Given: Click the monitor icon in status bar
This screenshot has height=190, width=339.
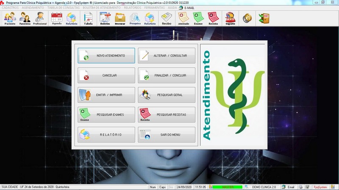Looking at the screenshot, I should pos(308,187).
